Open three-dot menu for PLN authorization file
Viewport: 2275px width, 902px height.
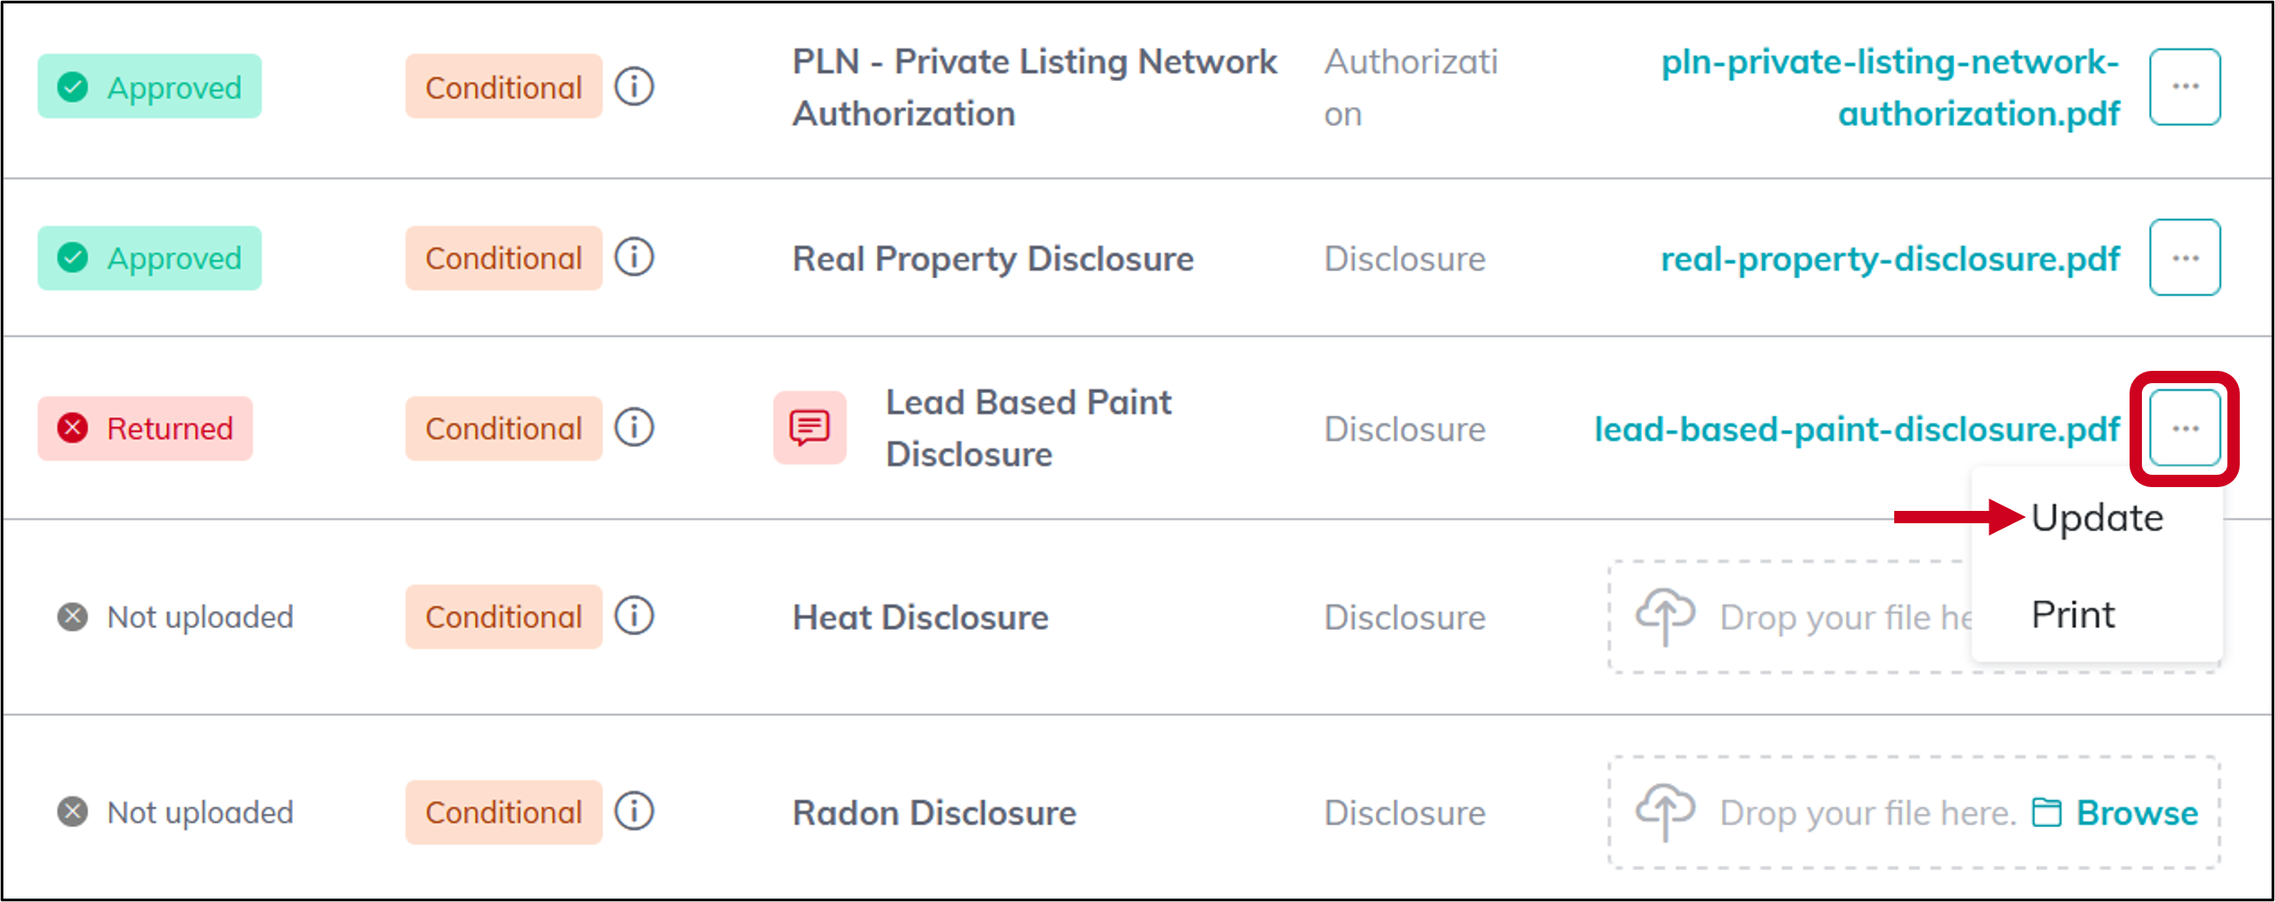tap(2185, 86)
